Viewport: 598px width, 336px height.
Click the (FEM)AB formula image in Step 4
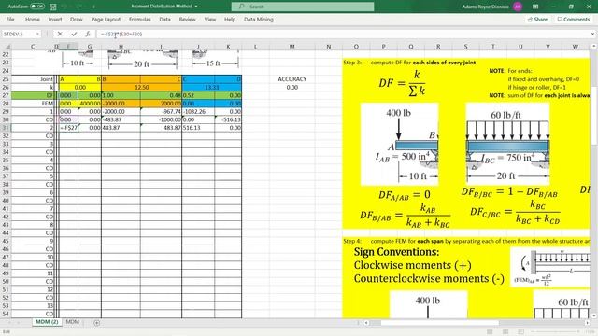pyautogui.click(x=550, y=267)
